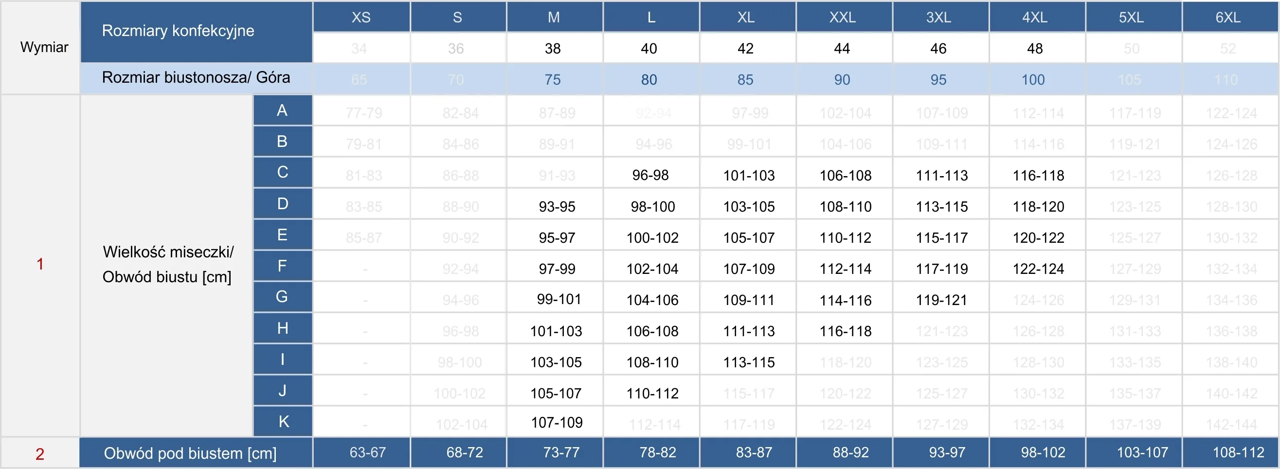1280x469 pixels.
Task: Click the cup size K row header
Action: coord(283,421)
